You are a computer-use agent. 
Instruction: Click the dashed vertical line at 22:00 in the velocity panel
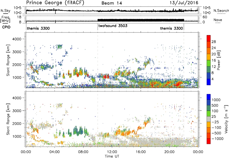tap(184, 119)
